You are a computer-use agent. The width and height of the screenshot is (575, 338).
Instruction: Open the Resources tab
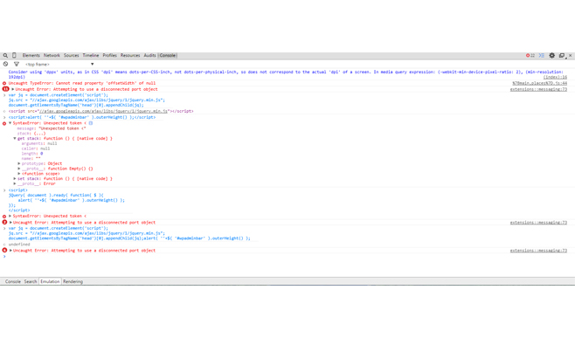pyautogui.click(x=130, y=55)
